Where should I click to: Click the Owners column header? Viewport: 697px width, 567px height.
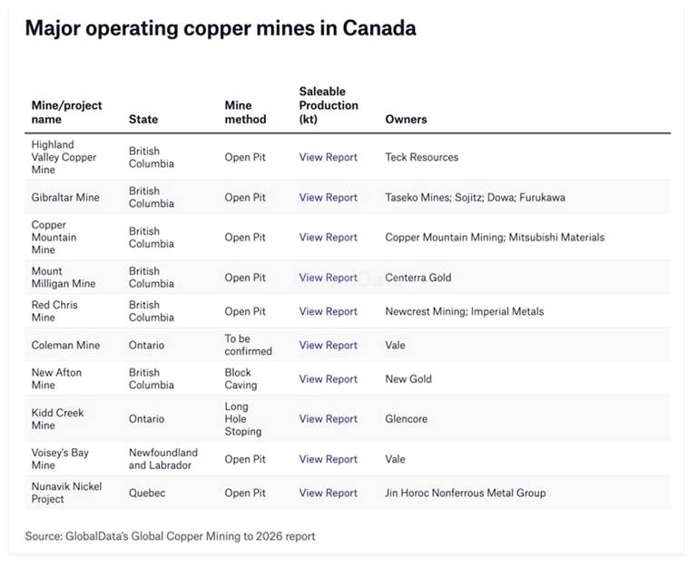coord(406,119)
